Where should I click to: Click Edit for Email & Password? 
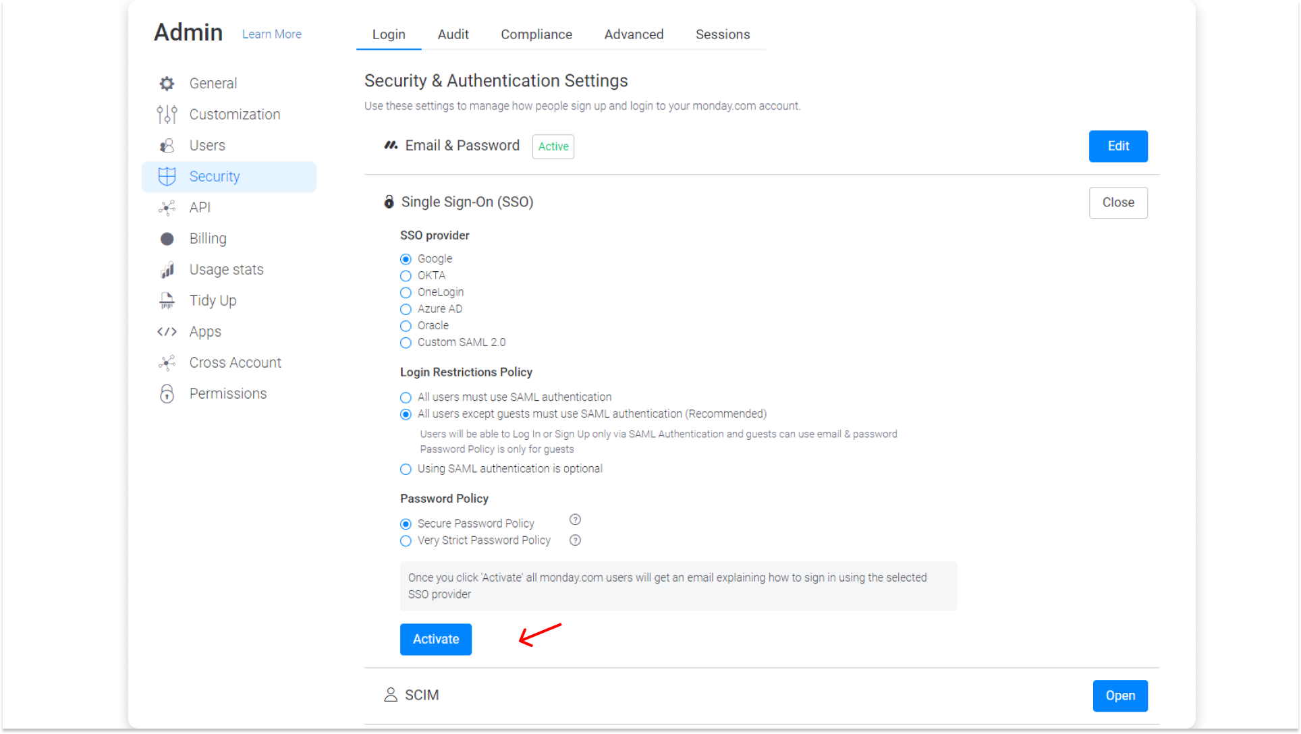1118,146
